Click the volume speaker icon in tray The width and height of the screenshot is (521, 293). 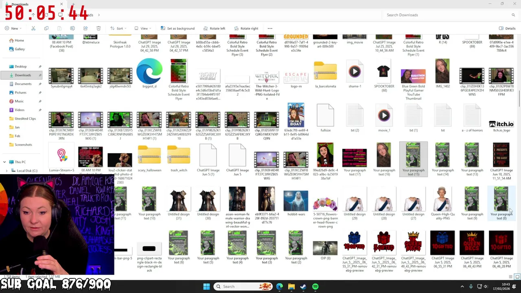click(486, 286)
